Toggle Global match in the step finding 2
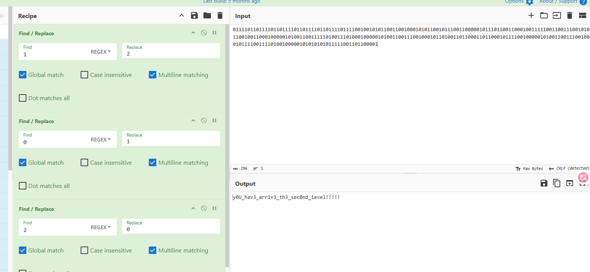This screenshot has width=590, height=272. click(x=23, y=250)
